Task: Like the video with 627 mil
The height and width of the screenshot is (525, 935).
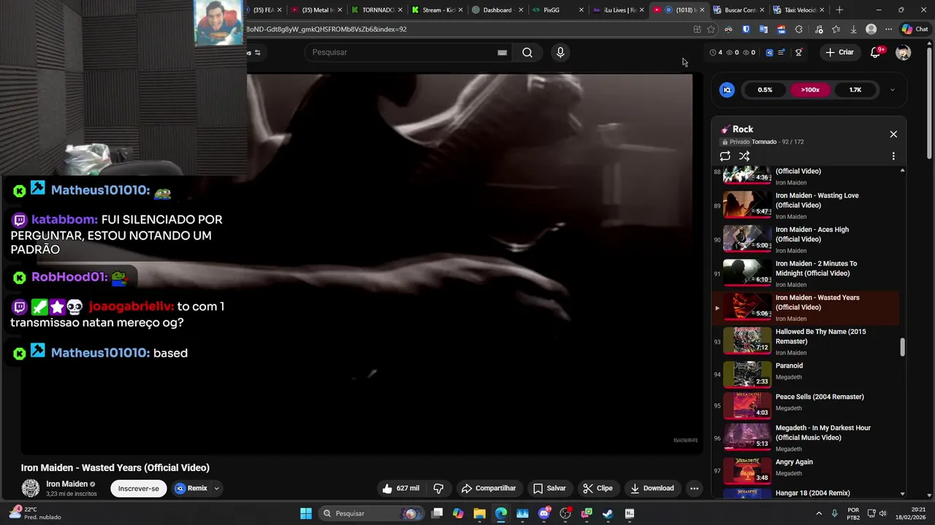Action: coord(400,489)
